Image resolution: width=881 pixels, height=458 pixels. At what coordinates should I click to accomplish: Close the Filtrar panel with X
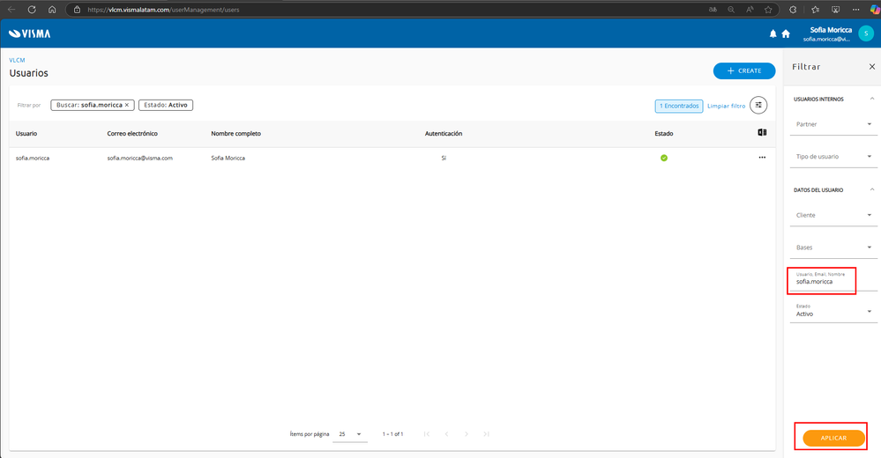(872, 67)
